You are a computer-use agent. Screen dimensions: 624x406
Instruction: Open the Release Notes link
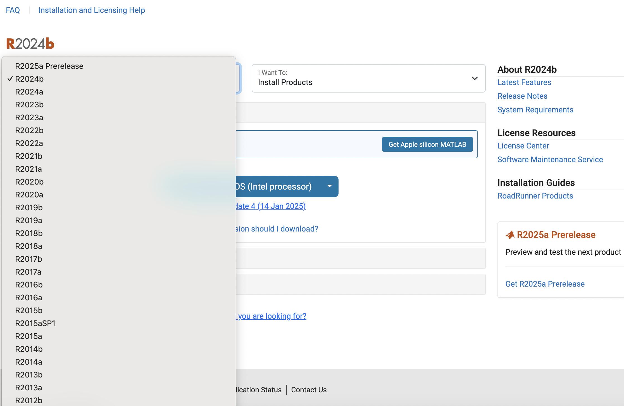tap(522, 96)
